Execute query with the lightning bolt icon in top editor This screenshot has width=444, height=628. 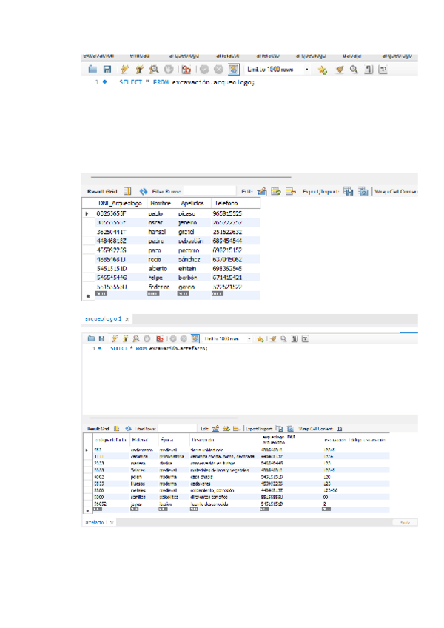[x=125, y=70]
